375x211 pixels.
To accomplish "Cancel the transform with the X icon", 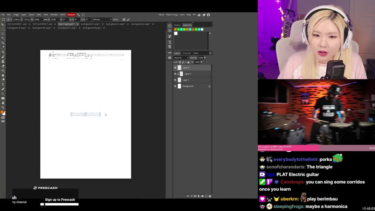I will pyautogui.click(x=124, y=20).
